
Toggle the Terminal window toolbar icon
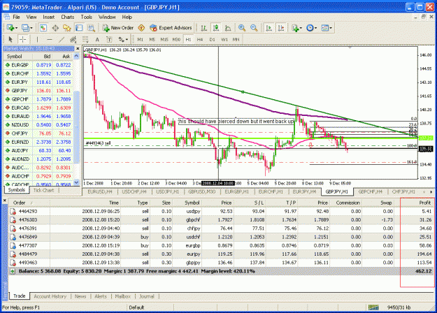pos(79,28)
